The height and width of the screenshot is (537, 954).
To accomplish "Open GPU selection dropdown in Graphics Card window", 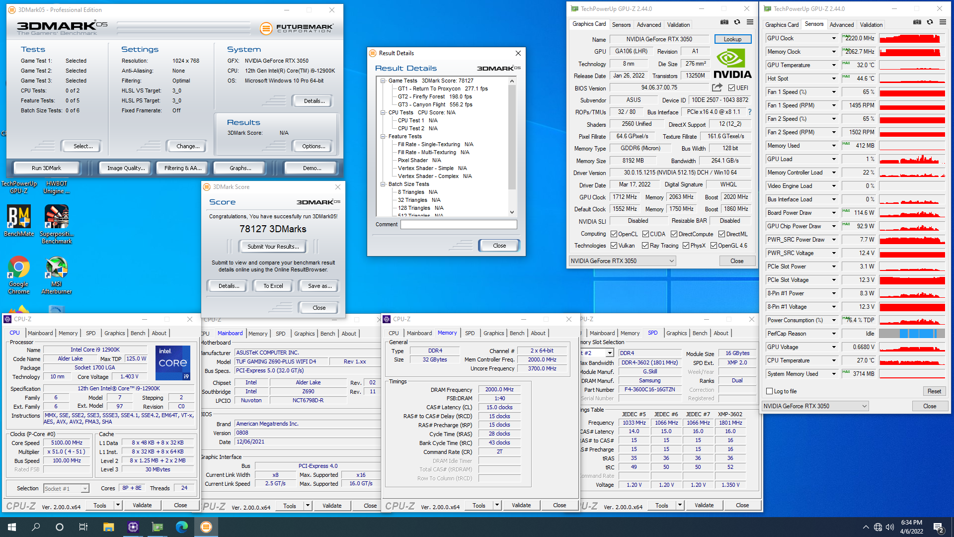I will pyautogui.click(x=622, y=261).
